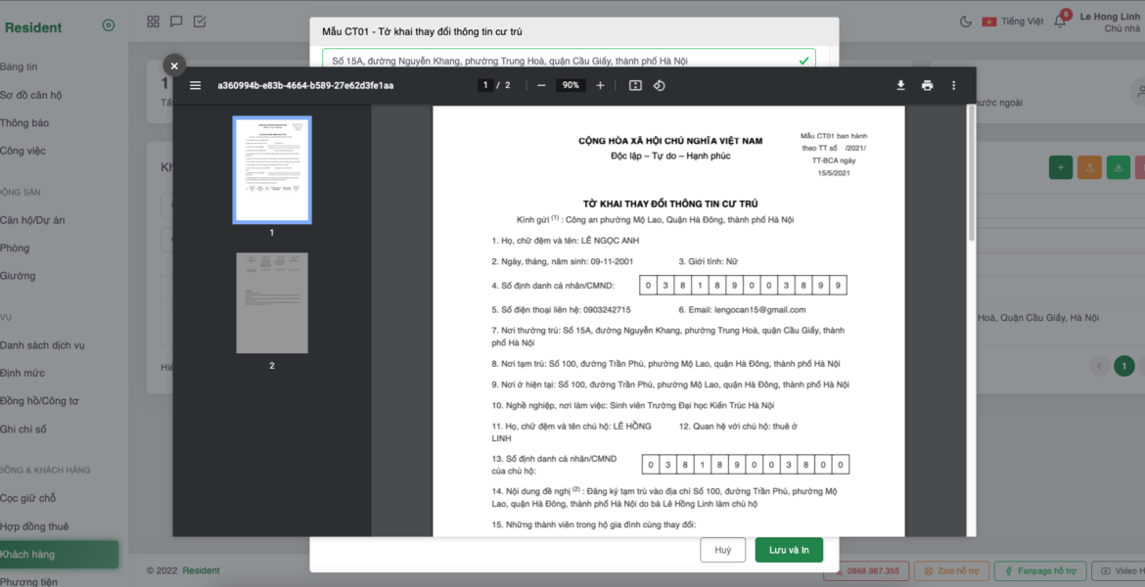Toggle the PDF viewer sidebar menu
Screen dimensions: 1145x587
point(196,85)
